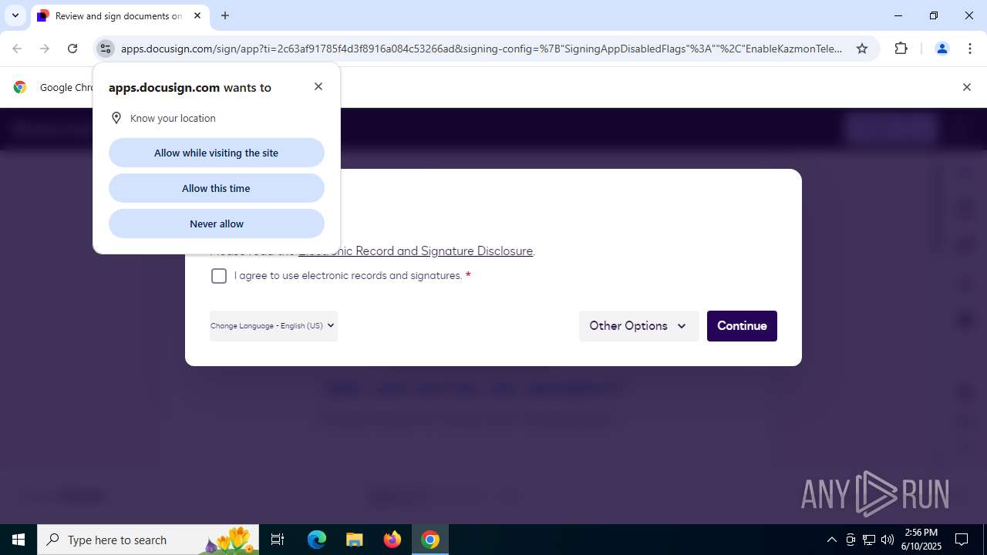Click the Google Chrome logo in infobar

pyautogui.click(x=20, y=87)
